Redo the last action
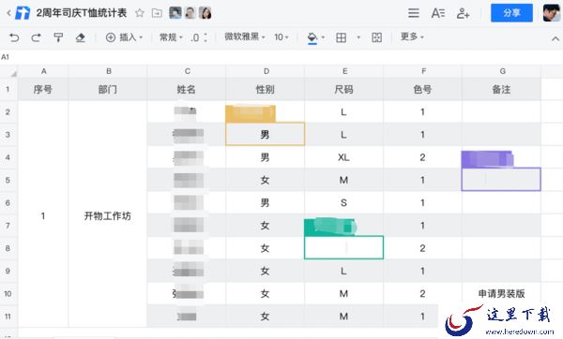The width and height of the screenshot is (563, 339). coord(36,37)
